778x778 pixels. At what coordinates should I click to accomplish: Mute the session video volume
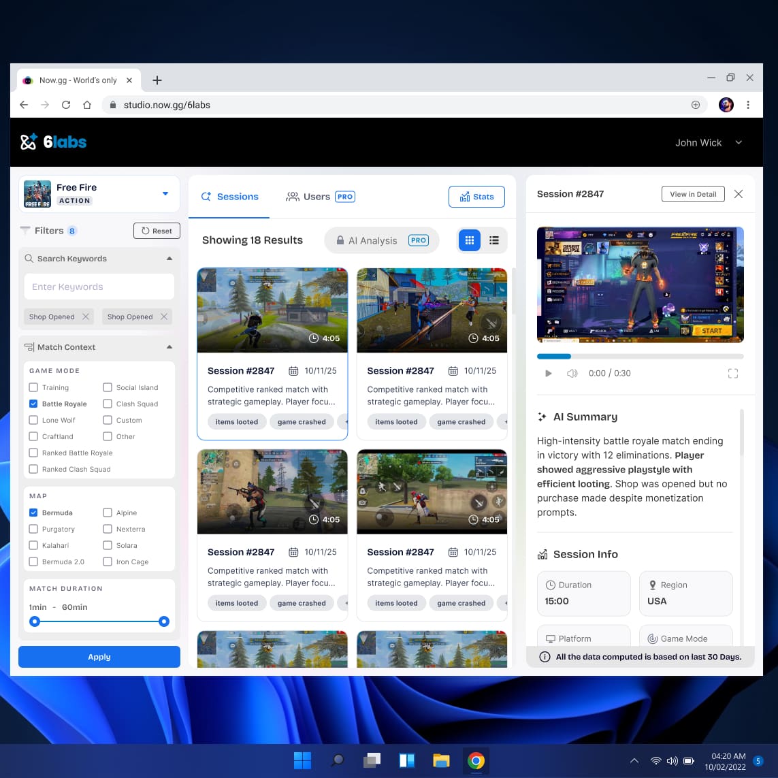[x=572, y=373]
